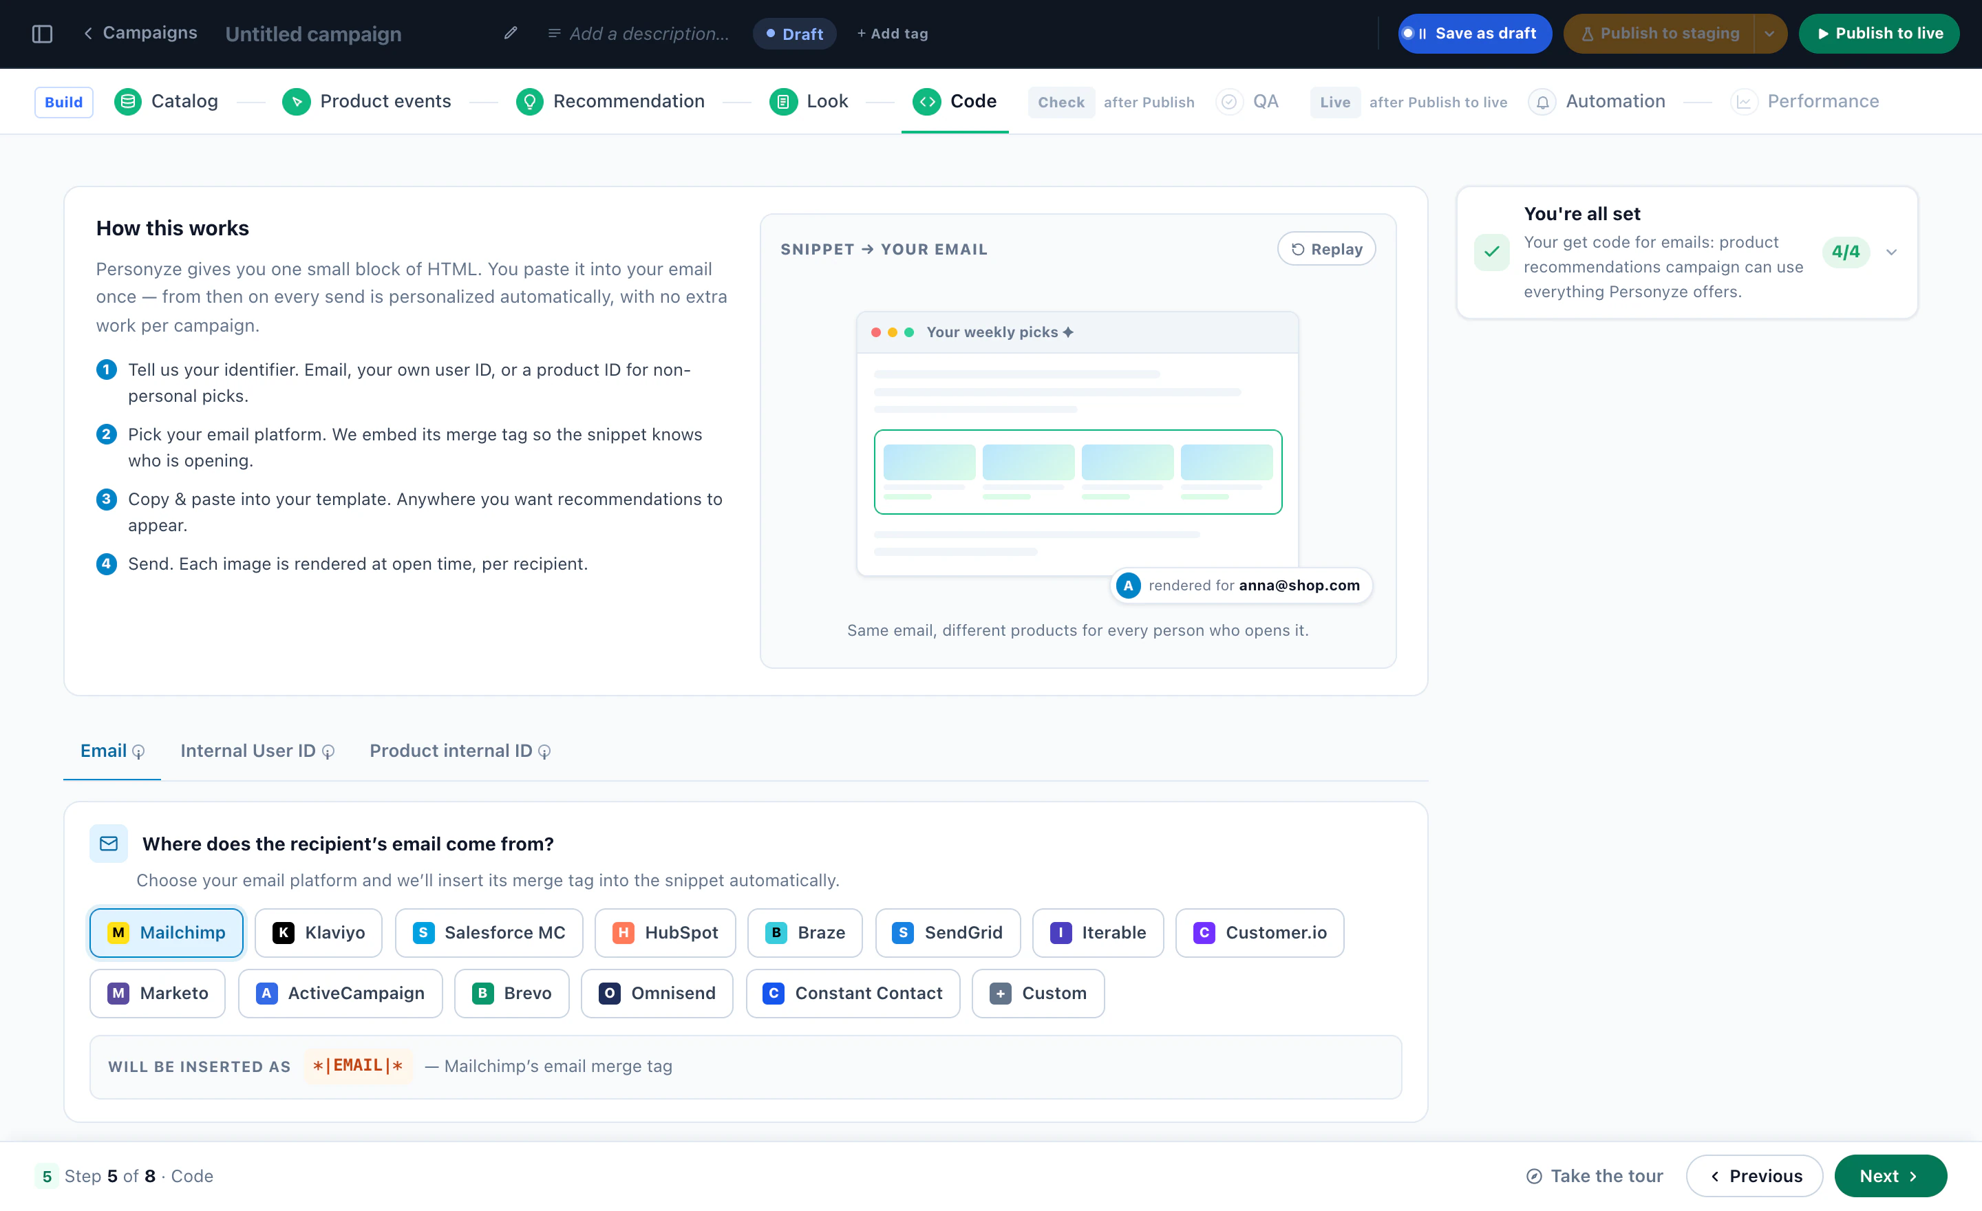This screenshot has height=1211, width=1982.
Task: Open Publish to staging dropdown arrow
Action: pos(1769,34)
